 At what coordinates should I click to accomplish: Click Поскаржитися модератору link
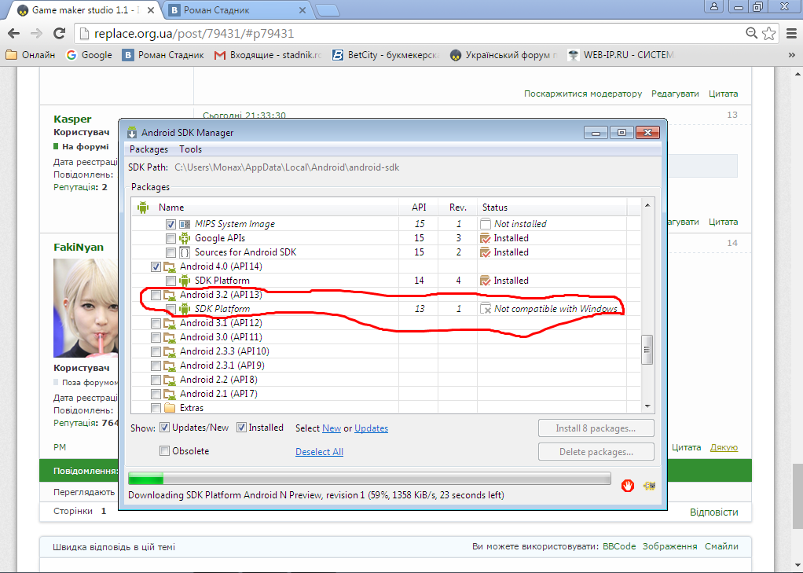(583, 94)
